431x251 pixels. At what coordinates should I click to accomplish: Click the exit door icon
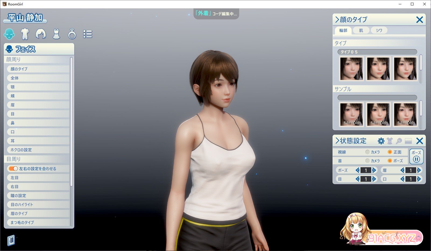click(x=11, y=240)
